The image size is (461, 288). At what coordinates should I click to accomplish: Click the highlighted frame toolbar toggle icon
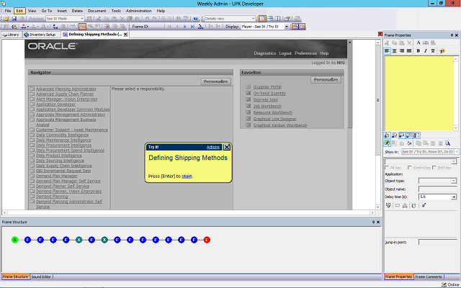click(x=82, y=27)
